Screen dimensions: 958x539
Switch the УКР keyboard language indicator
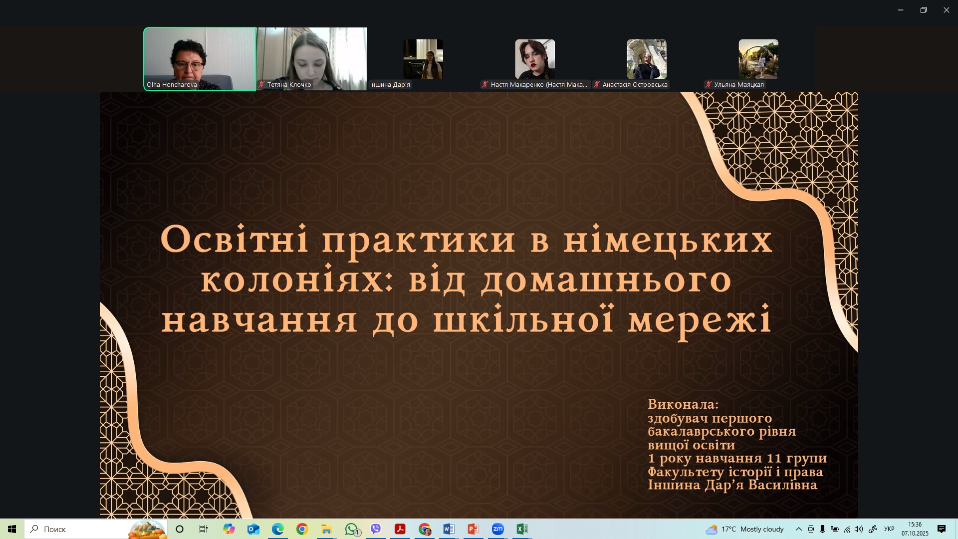(x=889, y=529)
